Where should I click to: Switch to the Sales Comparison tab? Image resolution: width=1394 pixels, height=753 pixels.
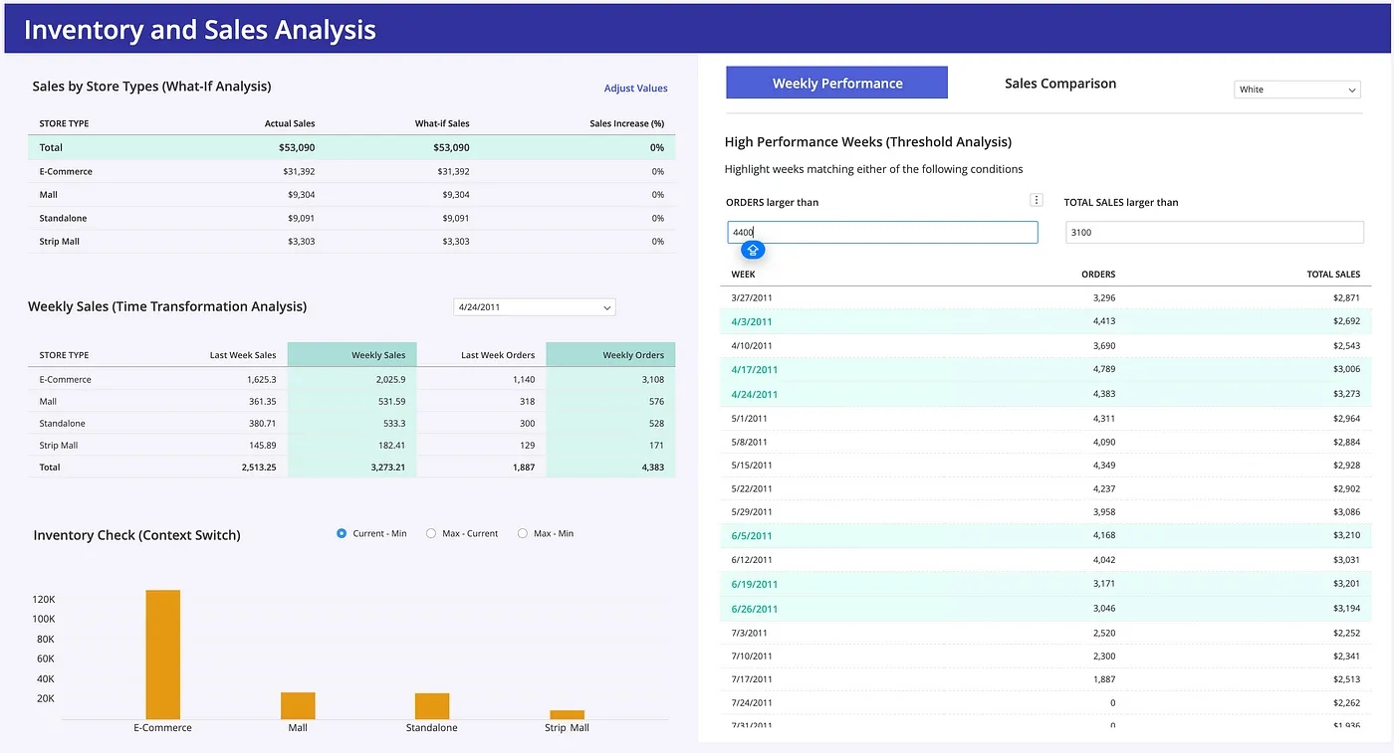[1059, 84]
